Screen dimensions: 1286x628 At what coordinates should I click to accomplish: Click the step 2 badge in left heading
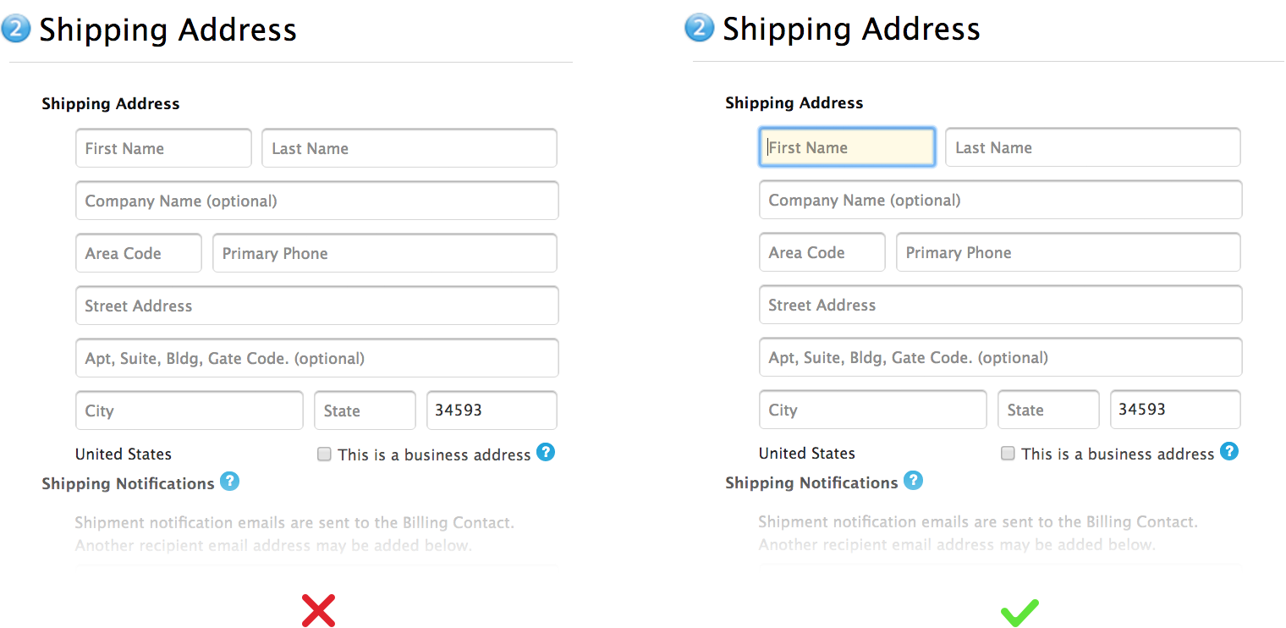point(16,29)
